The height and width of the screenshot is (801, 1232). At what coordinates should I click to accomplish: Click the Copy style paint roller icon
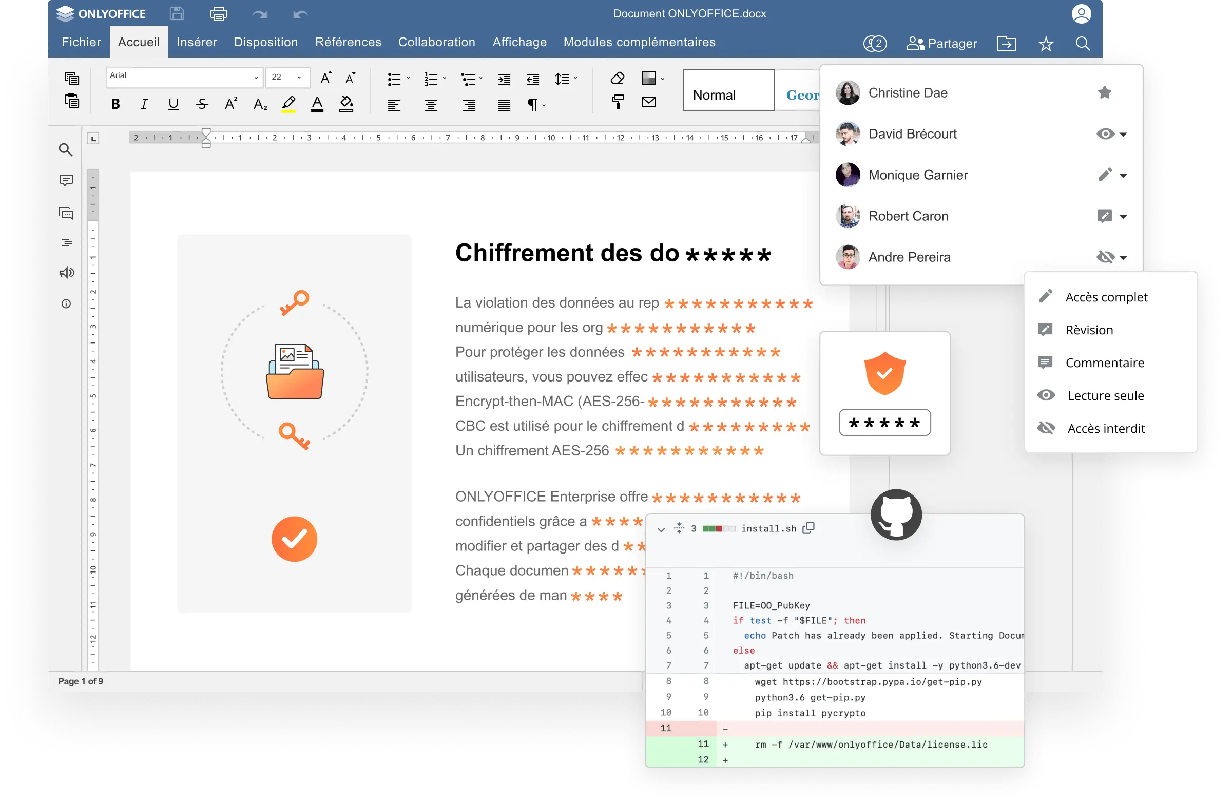(618, 102)
